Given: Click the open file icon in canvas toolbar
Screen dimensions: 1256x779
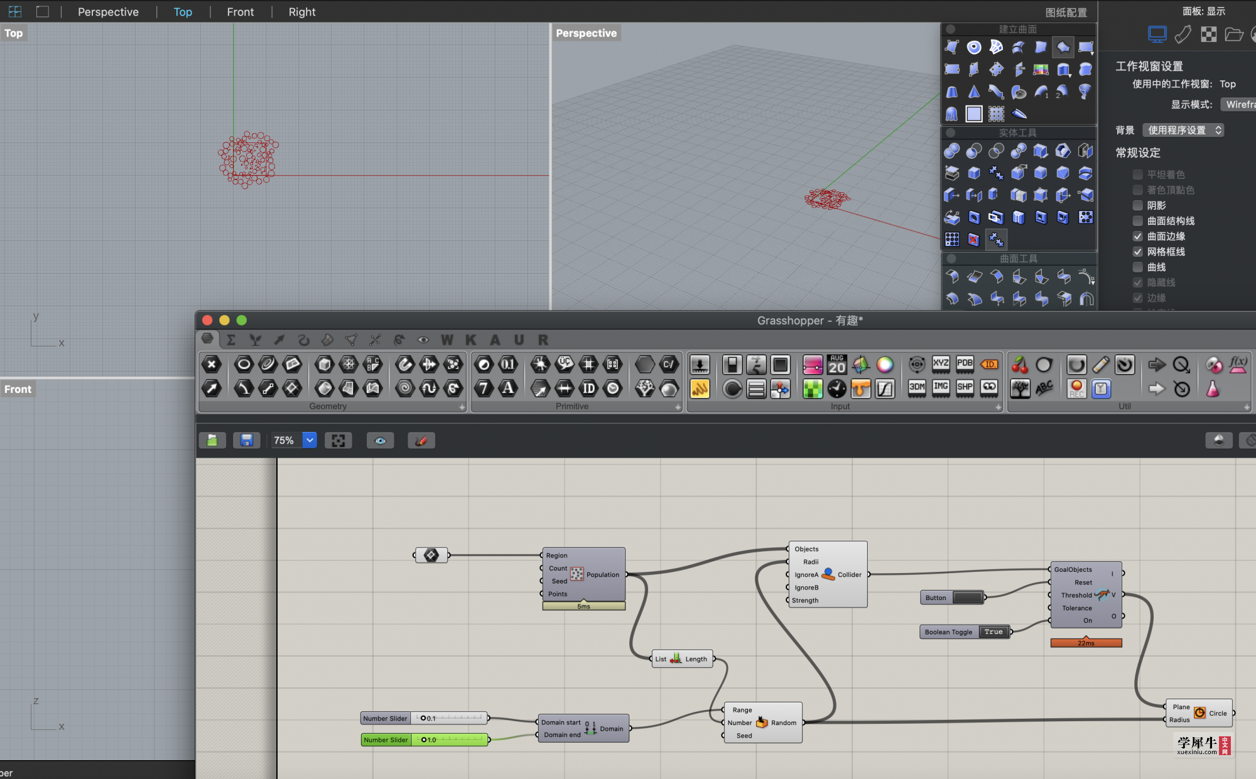Looking at the screenshot, I should click(212, 441).
